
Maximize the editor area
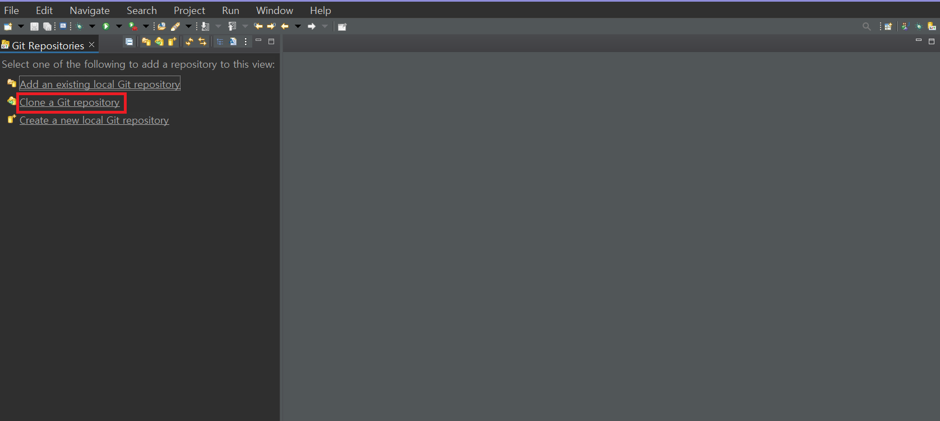coord(932,41)
